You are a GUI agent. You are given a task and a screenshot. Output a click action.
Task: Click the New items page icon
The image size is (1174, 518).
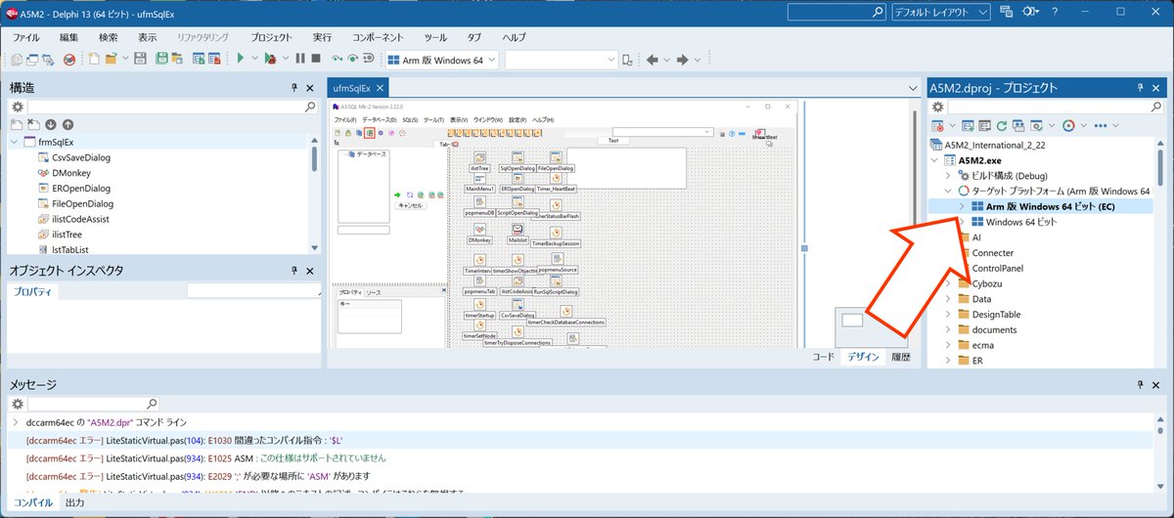[x=94, y=60]
